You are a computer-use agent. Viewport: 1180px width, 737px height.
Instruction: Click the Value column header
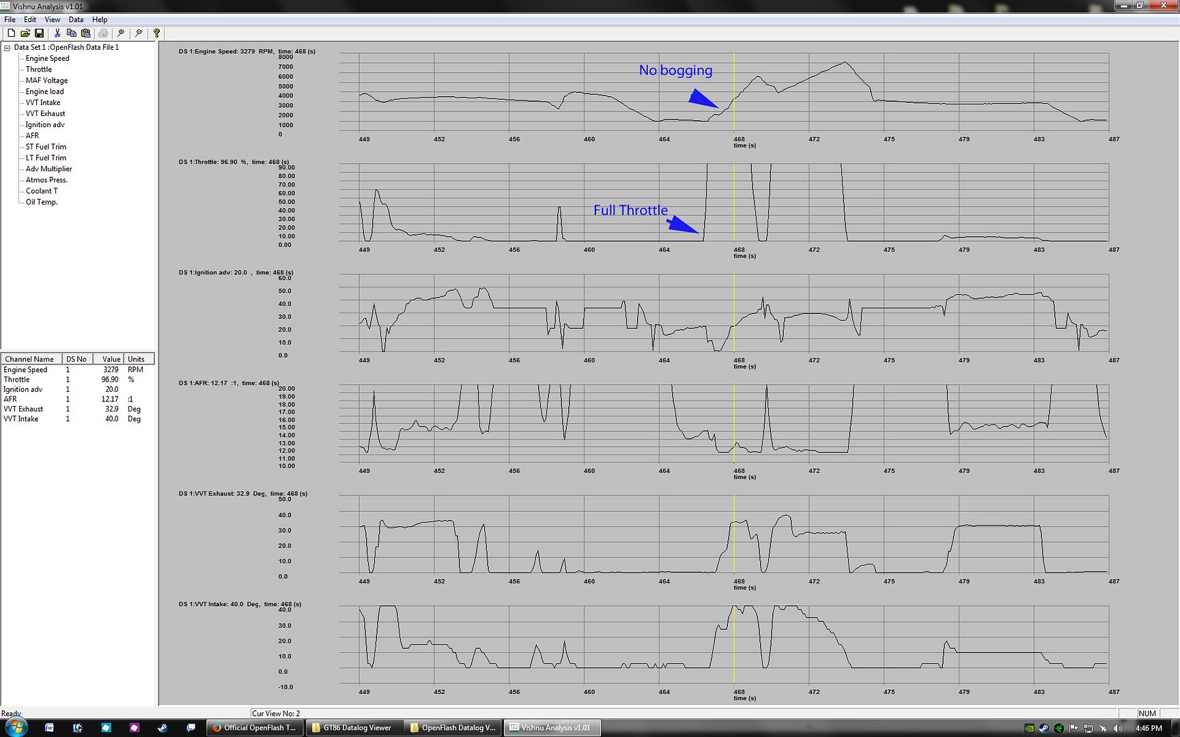111,359
